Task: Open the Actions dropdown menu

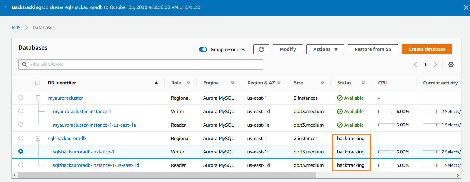Action: (325, 49)
